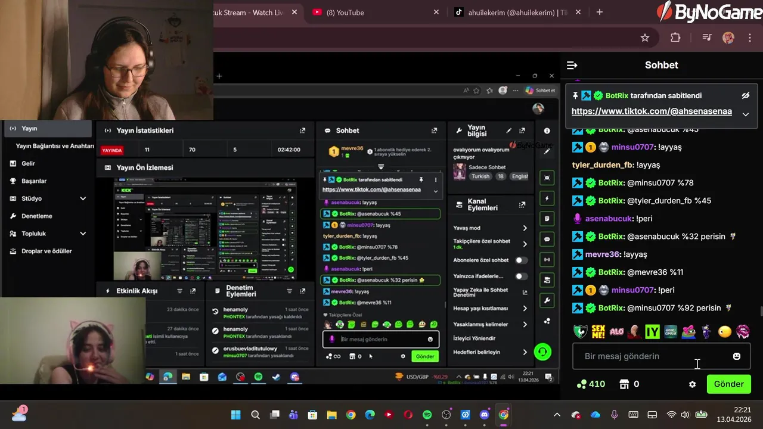This screenshot has width=763, height=429.
Task: Select username tyler_durden_fb in right chat
Action: (x=603, y=165)
